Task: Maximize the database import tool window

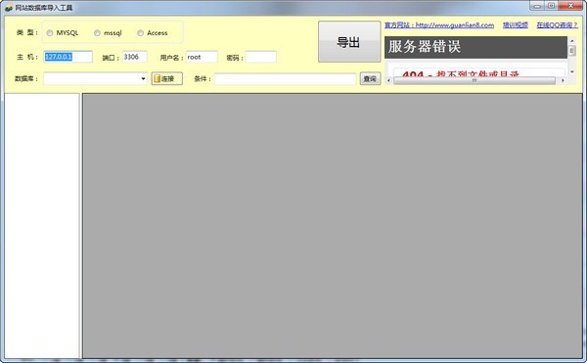Action: 551,6
